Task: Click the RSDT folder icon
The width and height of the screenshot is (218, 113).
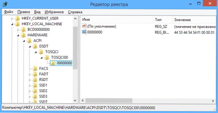Action: click(x=35, y=80)
